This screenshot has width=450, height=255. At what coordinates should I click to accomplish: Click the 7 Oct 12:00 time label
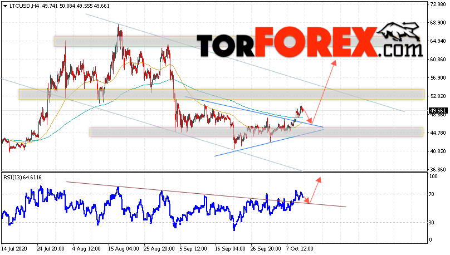300,248
